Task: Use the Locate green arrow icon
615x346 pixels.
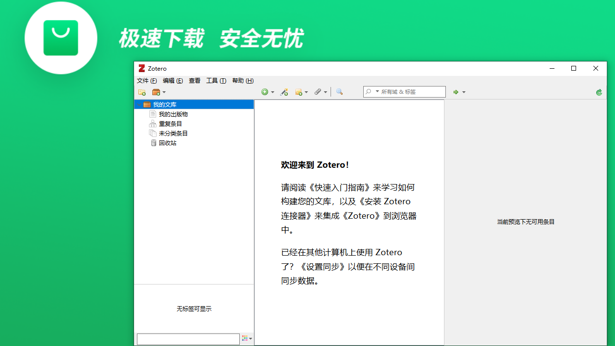Action: [455, 92]
